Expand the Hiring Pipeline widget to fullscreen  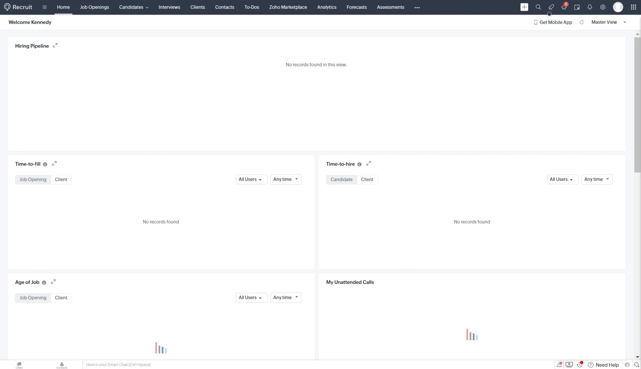click(x=55, y=45)
